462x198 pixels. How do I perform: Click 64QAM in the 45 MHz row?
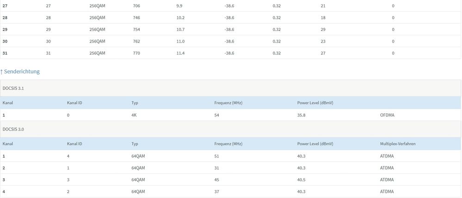pos(138,180)
